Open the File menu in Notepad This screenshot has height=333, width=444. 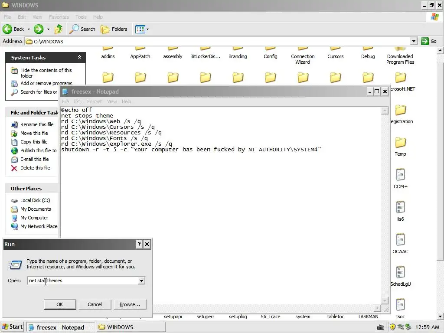point(65,101)
